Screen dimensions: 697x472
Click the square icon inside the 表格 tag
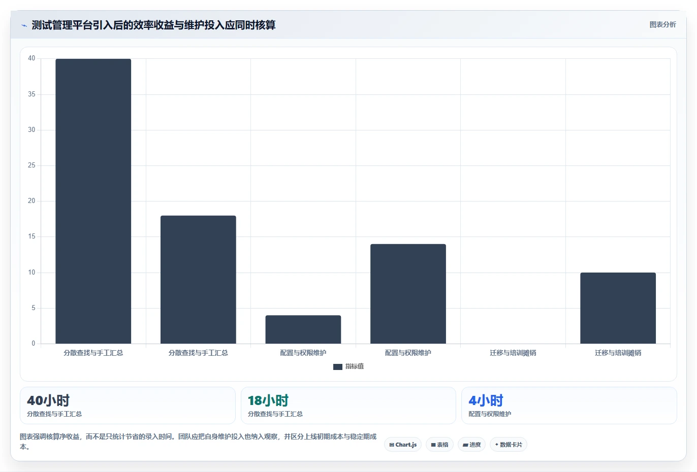click(x=433, y=445)
